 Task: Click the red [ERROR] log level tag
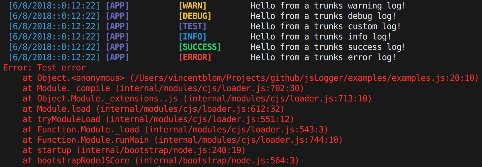tap(195, 57)
